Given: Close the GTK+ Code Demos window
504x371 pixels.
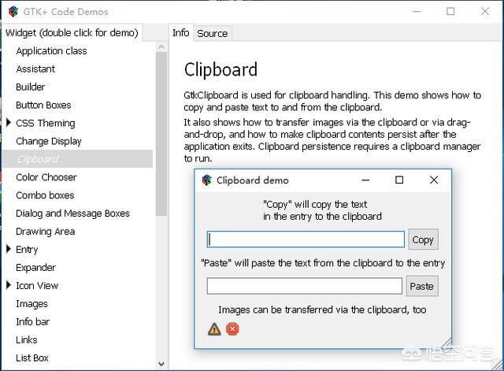Looking at the screenshot, I should 485,12.
